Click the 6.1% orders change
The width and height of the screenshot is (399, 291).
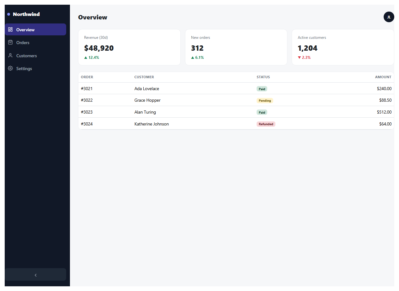pyautogui.click(x=199, y=58)
